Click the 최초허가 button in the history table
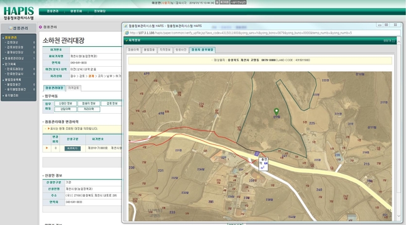 tap(73, 149)
